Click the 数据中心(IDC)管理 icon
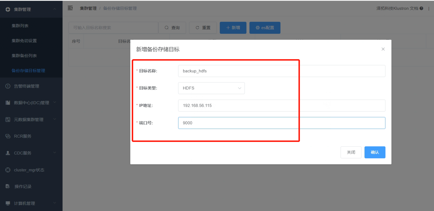 (8, 103)
